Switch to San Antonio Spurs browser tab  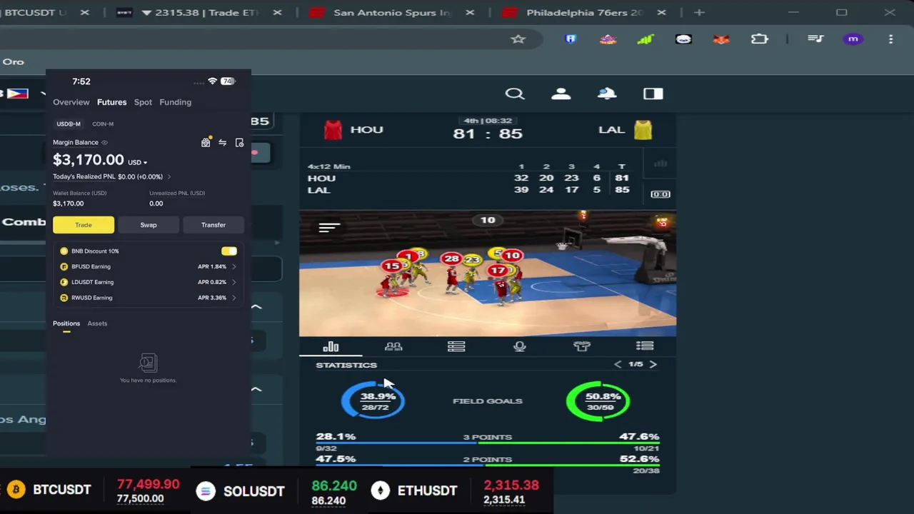pyautogui.click(x=393, y=13)
